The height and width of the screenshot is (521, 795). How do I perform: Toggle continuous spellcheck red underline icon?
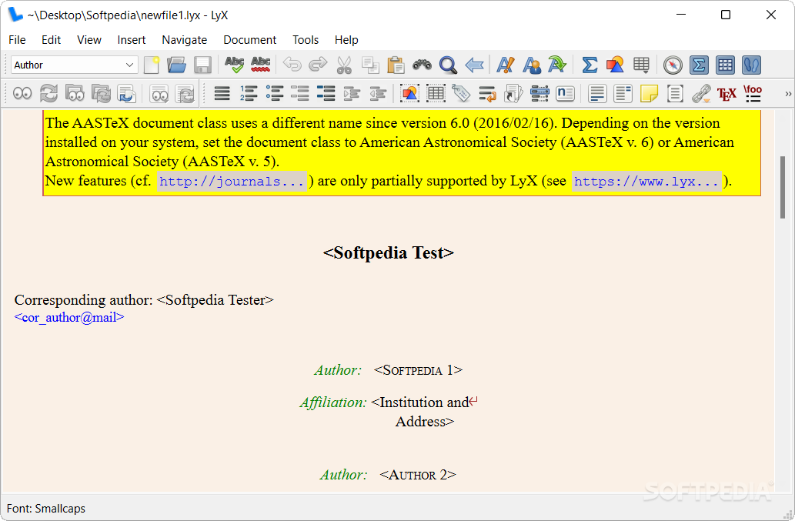(x=261, y=65)
